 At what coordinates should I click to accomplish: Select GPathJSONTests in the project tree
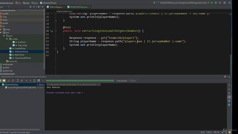(x=22, y=52)
